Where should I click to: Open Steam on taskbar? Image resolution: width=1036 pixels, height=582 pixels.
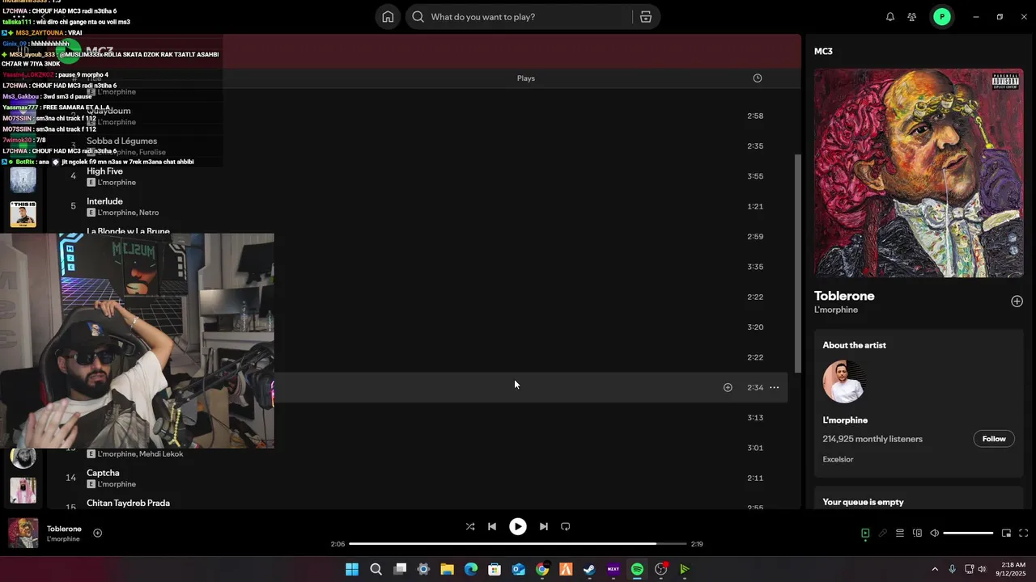click(x=589, y=569)
